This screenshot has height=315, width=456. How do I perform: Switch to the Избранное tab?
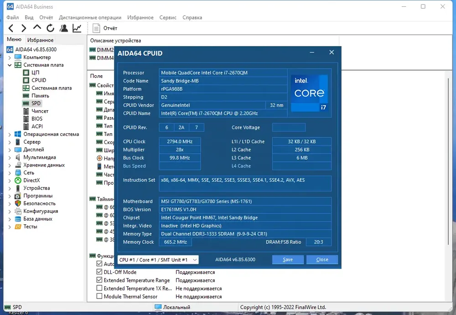click(41, 40)
